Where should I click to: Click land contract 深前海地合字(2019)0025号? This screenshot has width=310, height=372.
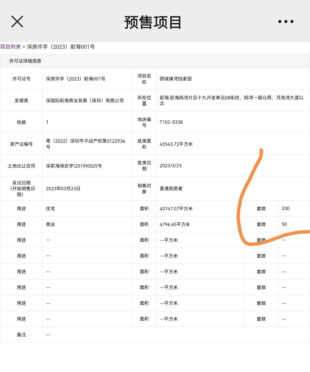[x=74, y=166]
